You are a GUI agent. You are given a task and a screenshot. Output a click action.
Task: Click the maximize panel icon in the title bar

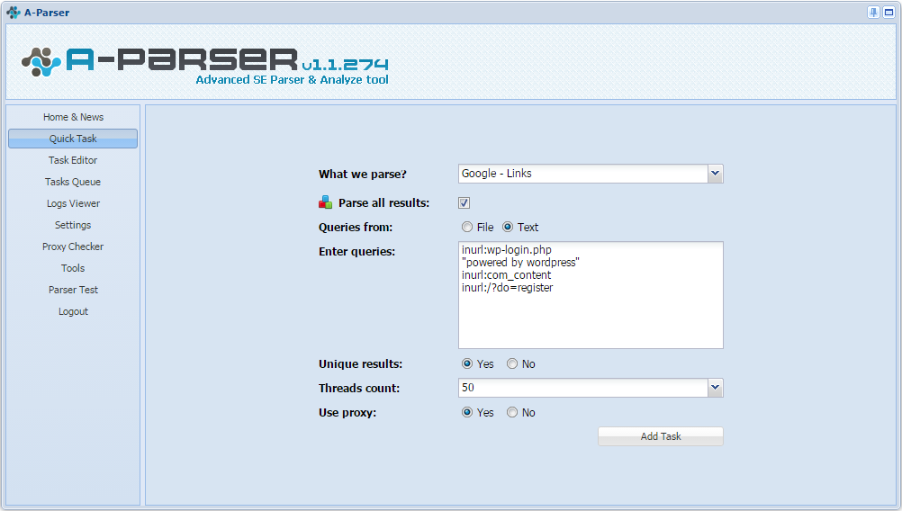point(888,12)
